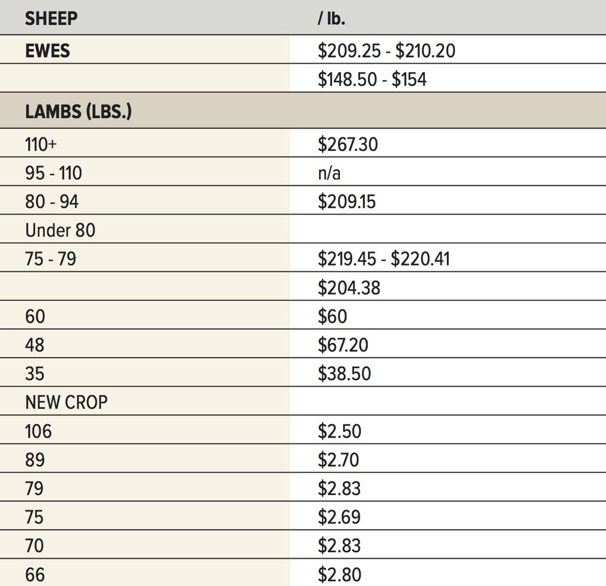
Task: Click the $148.50 - $154 price cell
Action: point(372,79)
